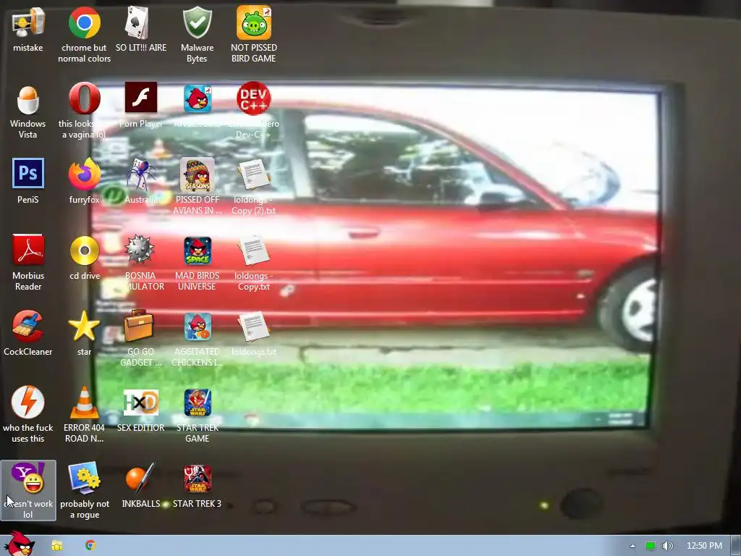Launch Chrome from the taskbar
Screen dimensions: 741x556
tap(90, 545)
